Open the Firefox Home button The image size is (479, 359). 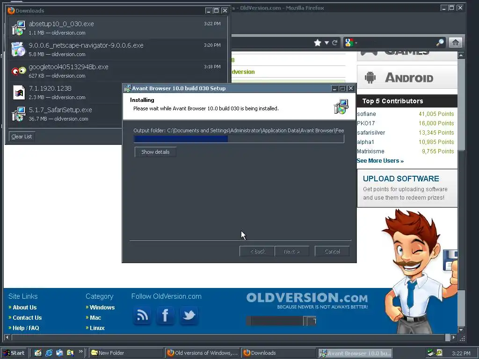(456, 43)
